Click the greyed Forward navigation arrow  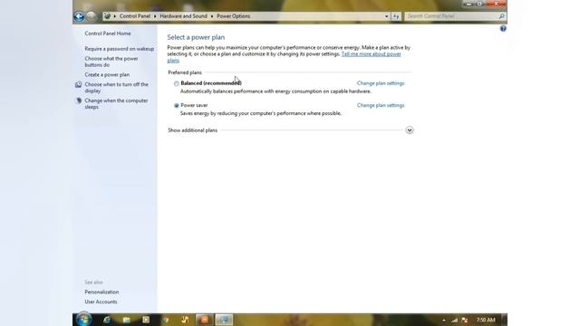[91, 16]
